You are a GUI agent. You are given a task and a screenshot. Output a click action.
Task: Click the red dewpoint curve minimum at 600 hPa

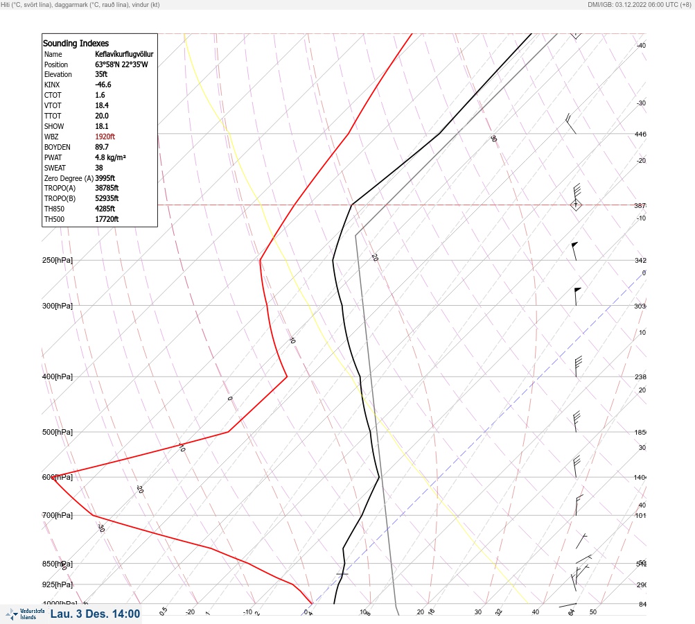pos(53,478)
